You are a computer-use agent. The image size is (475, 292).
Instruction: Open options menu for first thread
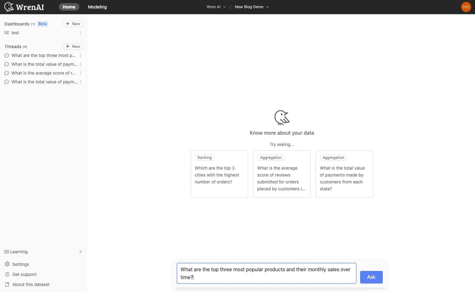[x=81, y=55]
